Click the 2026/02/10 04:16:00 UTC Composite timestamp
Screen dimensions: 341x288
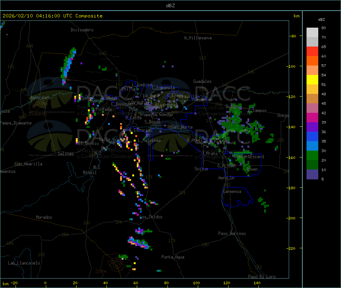(x=52, y=16)
